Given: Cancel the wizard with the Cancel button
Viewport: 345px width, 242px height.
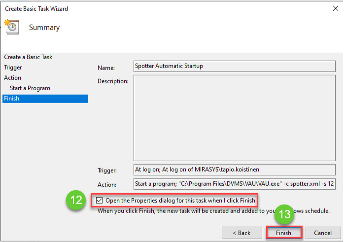Looking at the screenshot, I should click(x=323, y=233).
